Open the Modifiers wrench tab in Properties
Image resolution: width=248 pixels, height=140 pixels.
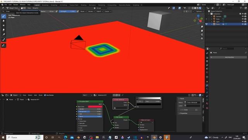click(207, 86)
